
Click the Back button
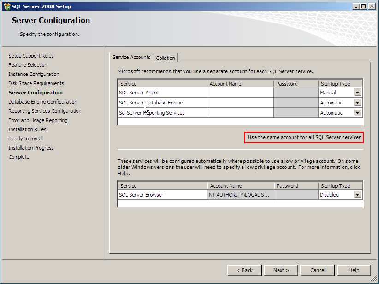pos(244,270)
